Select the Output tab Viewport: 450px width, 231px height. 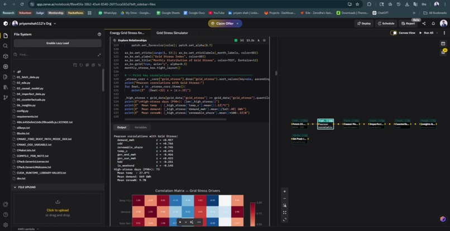122,127
